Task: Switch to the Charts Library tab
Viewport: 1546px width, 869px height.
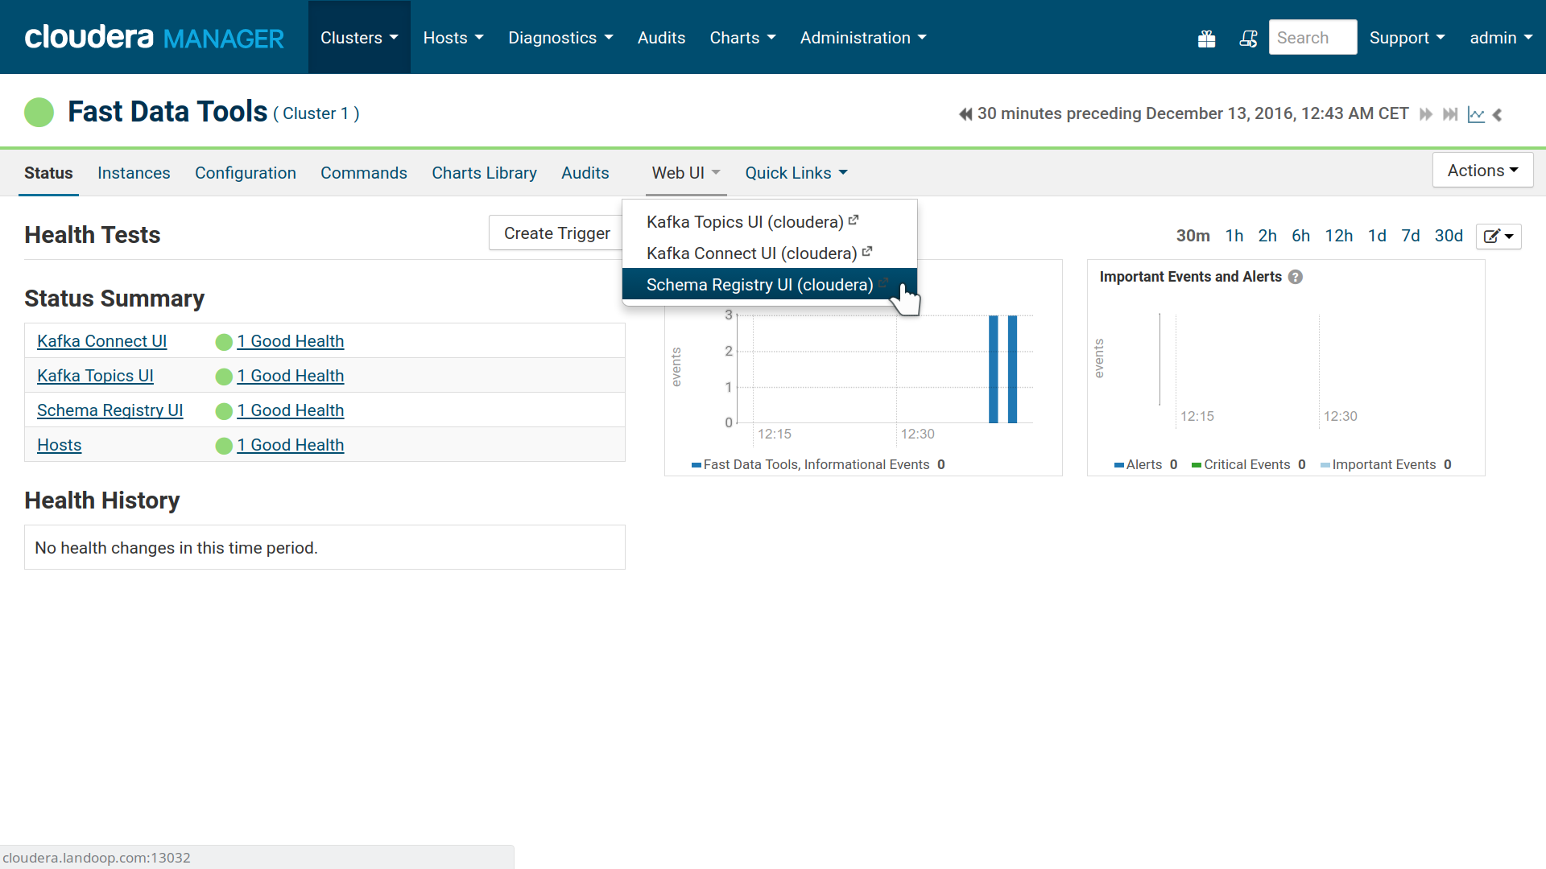Action: (x=484, y=173)
